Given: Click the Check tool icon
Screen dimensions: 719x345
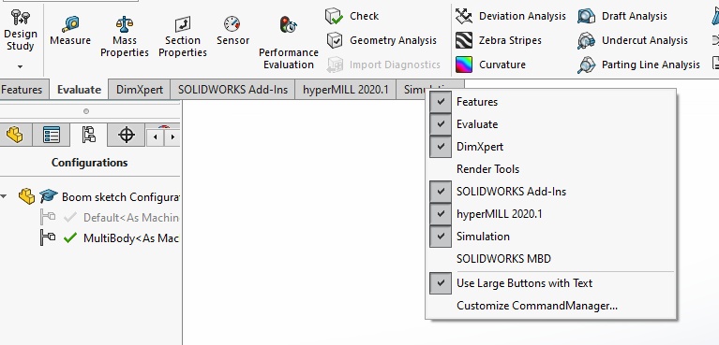Looking at the screenshot, I should click(x=334, y=16).
